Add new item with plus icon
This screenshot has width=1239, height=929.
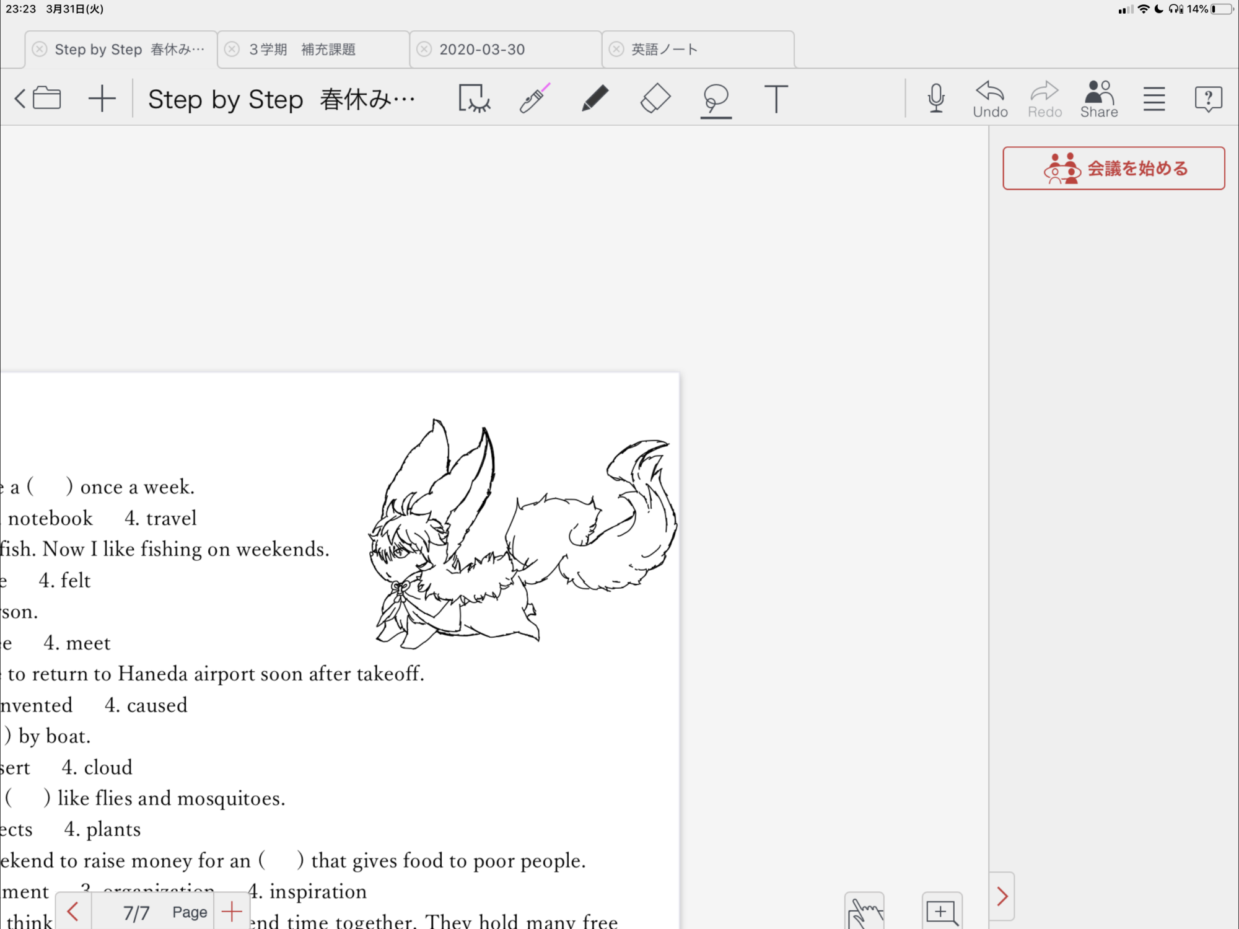coord(102,98)
